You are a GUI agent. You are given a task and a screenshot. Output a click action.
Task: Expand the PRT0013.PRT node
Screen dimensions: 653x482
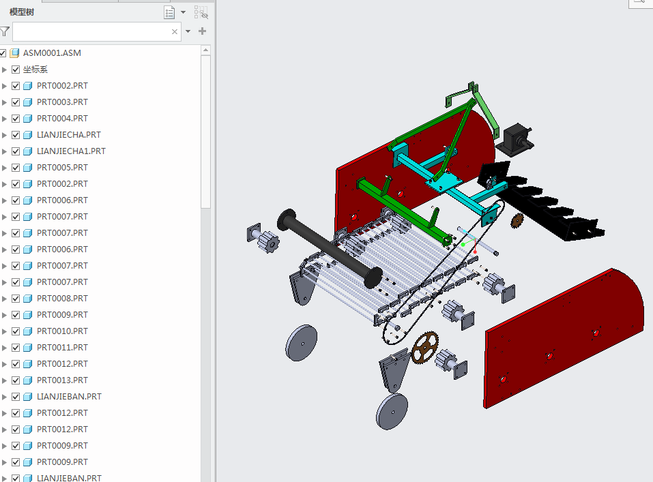5,380
